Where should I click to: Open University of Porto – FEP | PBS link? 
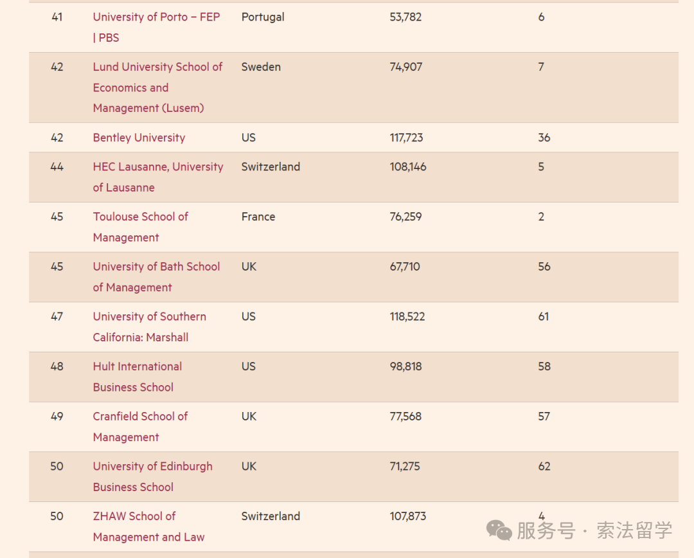pos(156,28)
